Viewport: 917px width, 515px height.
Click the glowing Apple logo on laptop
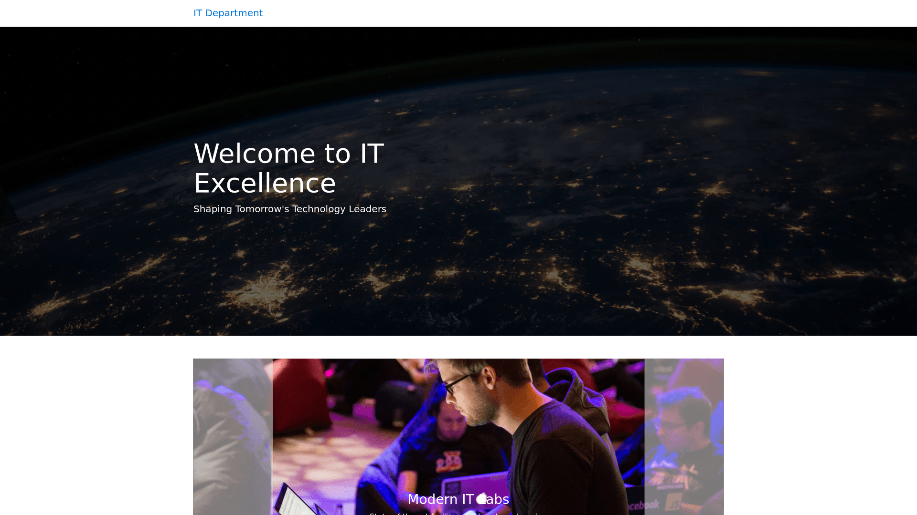482,499
